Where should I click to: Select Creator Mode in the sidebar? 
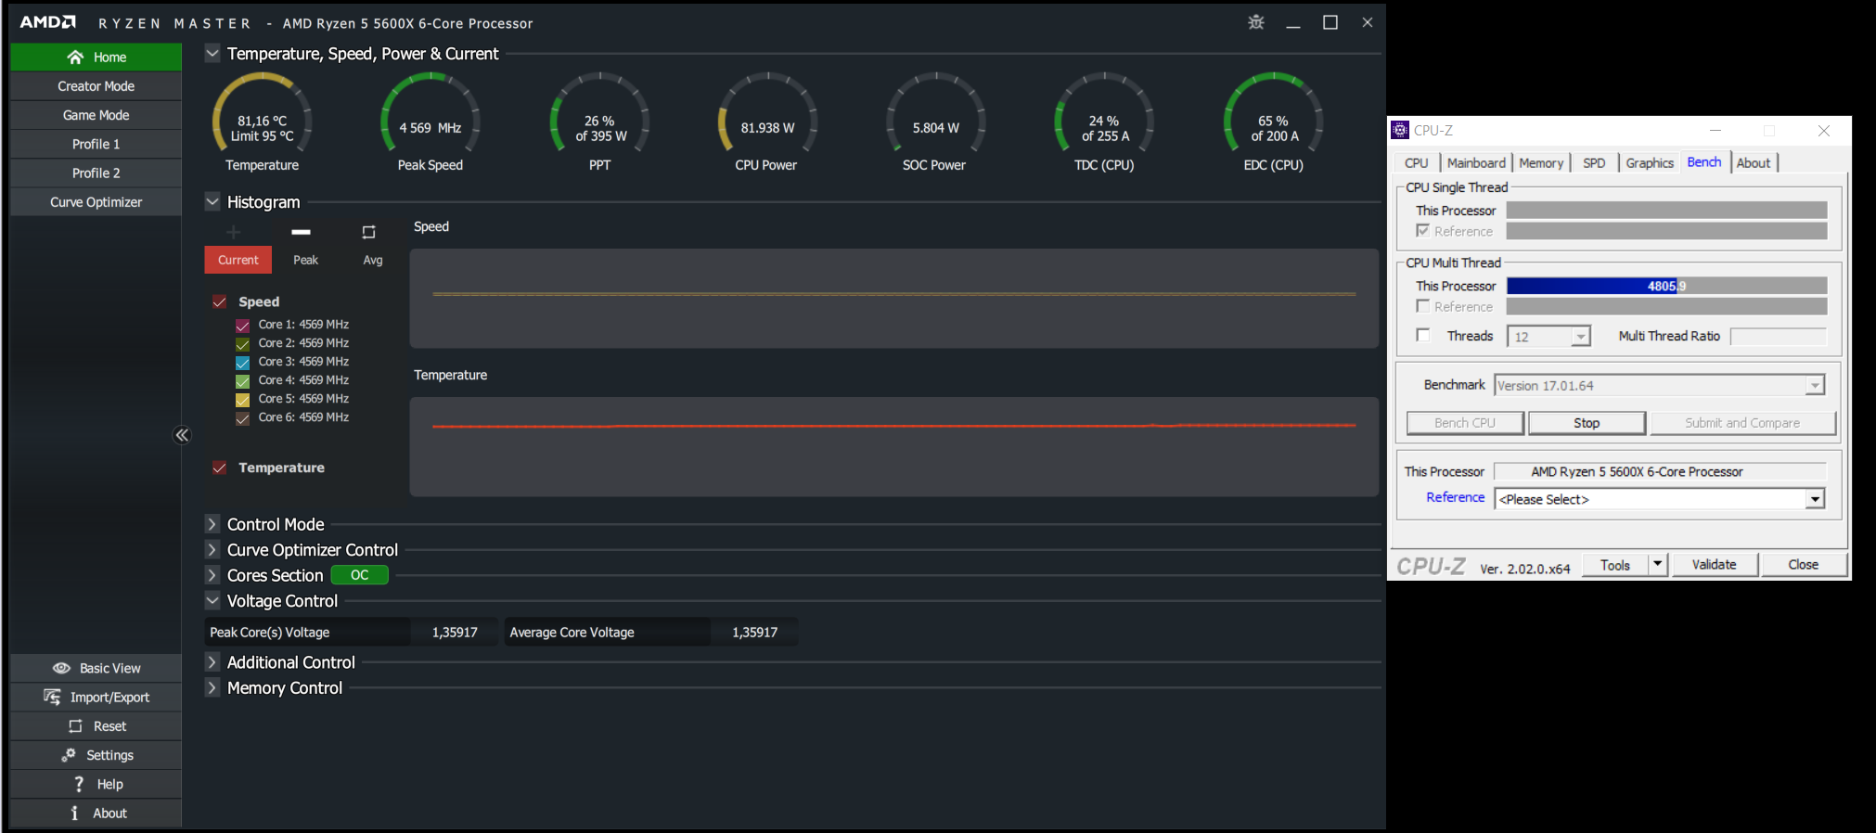[x=96, y=86]
